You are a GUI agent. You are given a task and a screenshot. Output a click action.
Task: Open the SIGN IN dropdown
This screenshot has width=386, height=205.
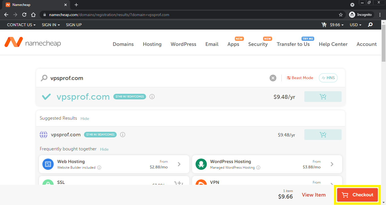51,25
